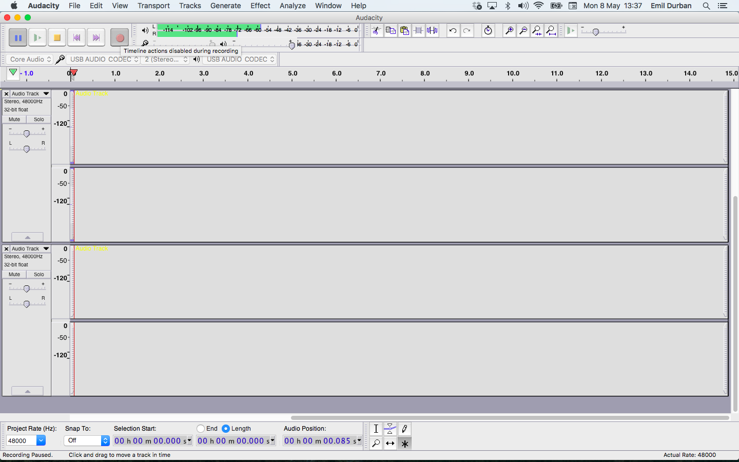The image size is (739, 462).
Task: Click the playback meter speaker icon
Action: click(x=145, y=30)
